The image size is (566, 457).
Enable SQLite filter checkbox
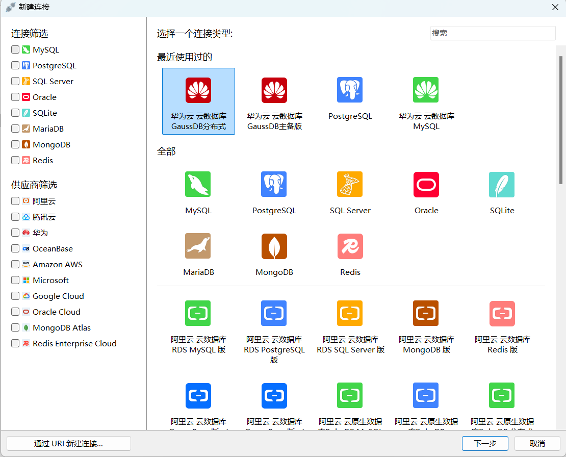click(x=15, y=113)
